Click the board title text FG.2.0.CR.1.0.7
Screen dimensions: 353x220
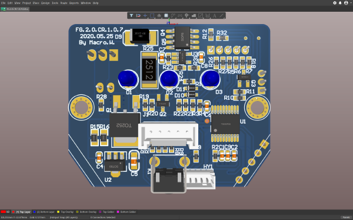click(x=99, y=30)
